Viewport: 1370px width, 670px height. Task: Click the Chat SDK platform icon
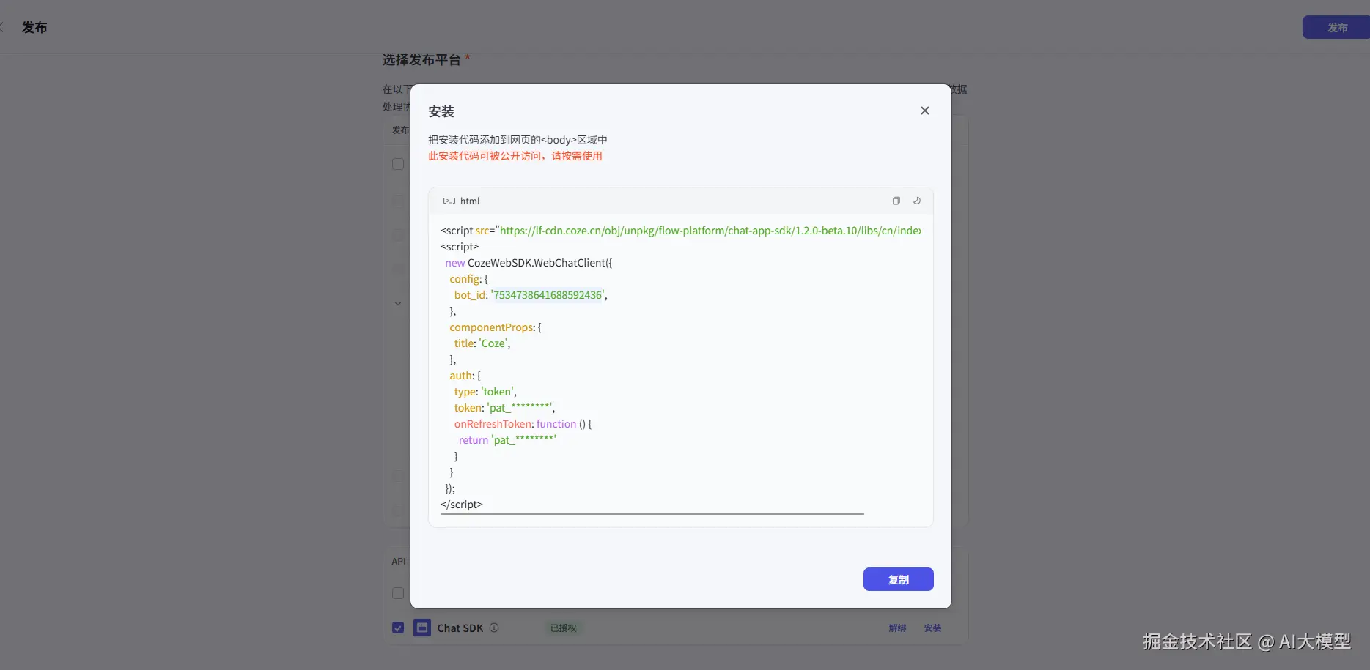pos(422,628)
